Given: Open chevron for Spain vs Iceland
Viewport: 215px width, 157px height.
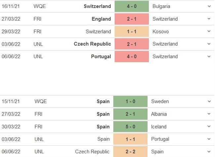Looking at the screenshot, I should point(209,127).
